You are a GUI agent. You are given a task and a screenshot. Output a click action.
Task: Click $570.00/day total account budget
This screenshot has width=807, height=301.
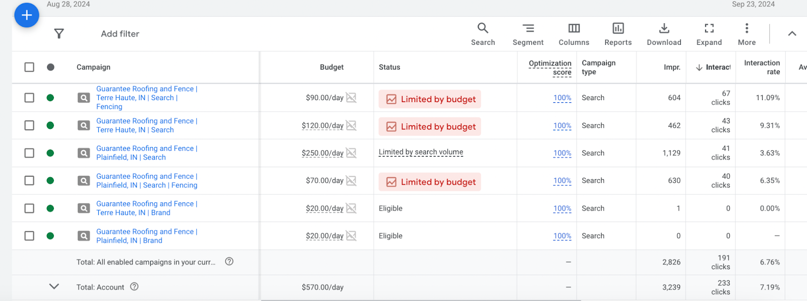pyautogui.click(x=322, y=287)
